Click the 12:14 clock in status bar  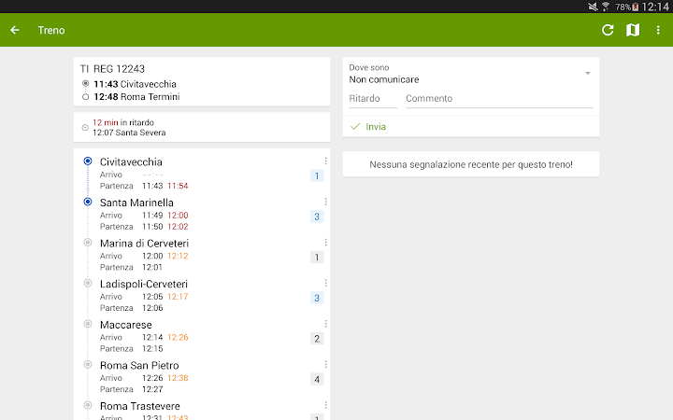click(x=655, y=7)
